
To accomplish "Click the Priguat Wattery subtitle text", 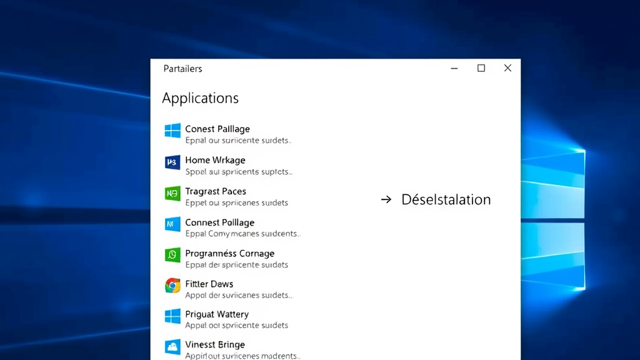I will pyautogui.click(x=236, y=325).
